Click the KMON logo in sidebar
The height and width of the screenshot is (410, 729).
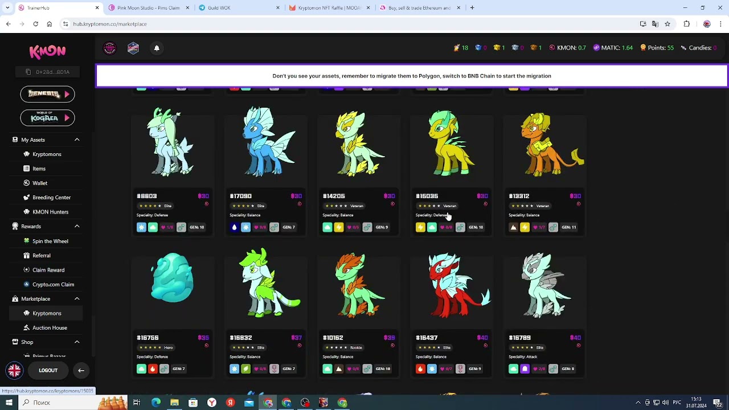coord(47,51)
